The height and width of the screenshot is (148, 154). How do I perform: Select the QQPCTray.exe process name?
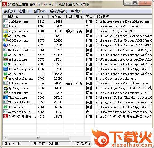pyautogui.click(x=18, y=40)
